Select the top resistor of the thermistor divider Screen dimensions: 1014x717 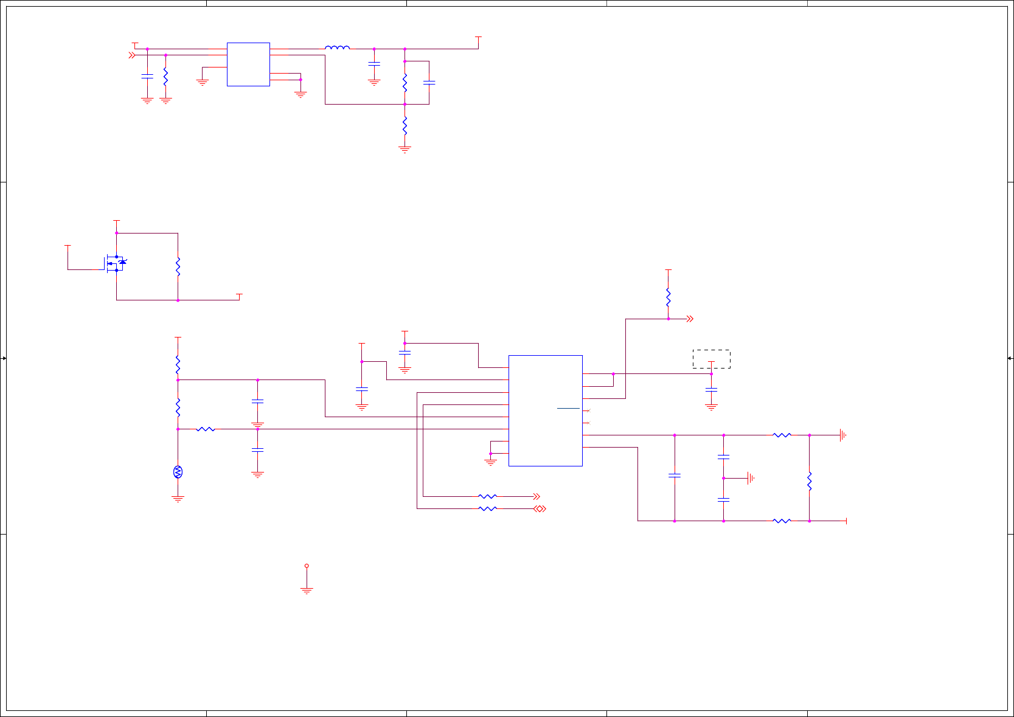(178, 364)
